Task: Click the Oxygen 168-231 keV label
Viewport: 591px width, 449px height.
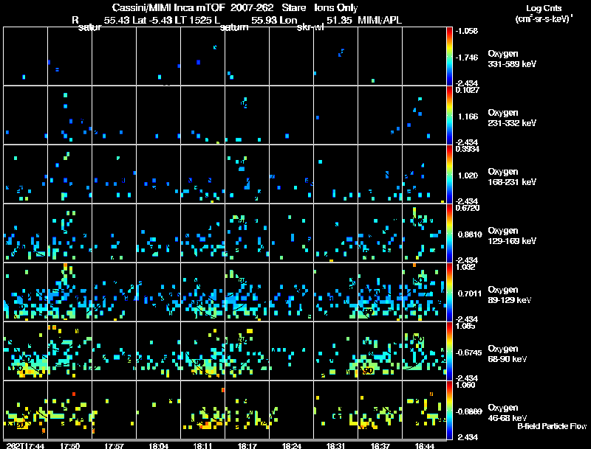Action: click(512, 177)
